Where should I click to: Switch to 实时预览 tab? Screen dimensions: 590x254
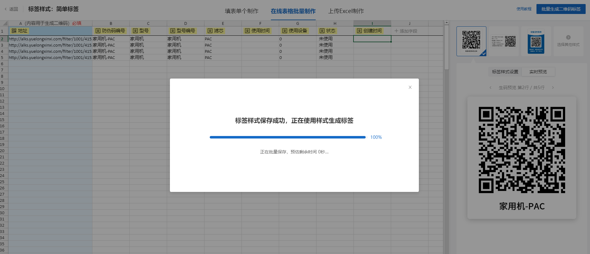538,72
